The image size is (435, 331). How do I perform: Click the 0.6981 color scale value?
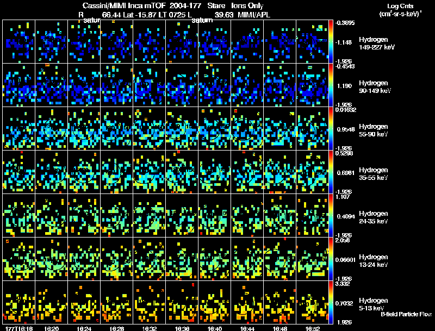pyautogui.click(x=345, y=173)
